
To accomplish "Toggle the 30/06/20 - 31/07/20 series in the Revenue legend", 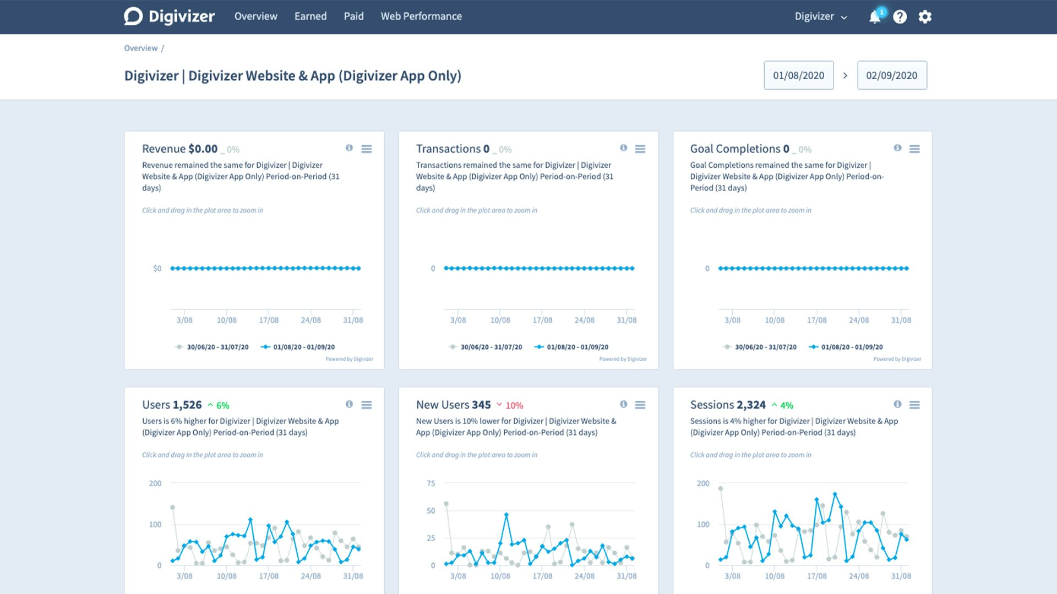I will click(x=217, y=347).
